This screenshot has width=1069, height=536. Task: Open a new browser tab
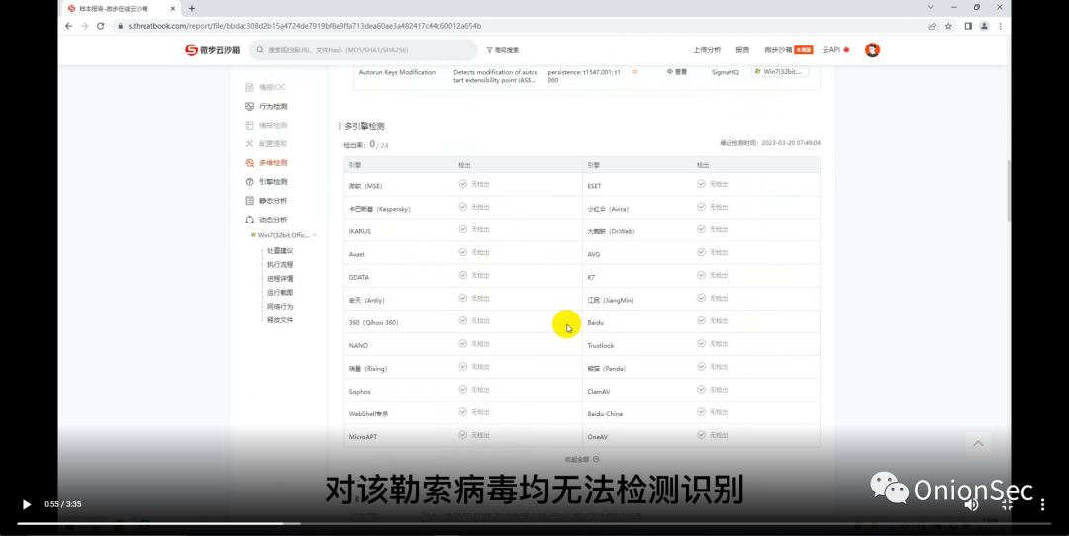click(192, 8)
